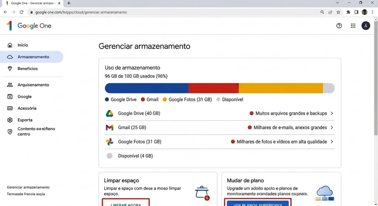Click the Disponível (4 GB) row

(220, 156)
